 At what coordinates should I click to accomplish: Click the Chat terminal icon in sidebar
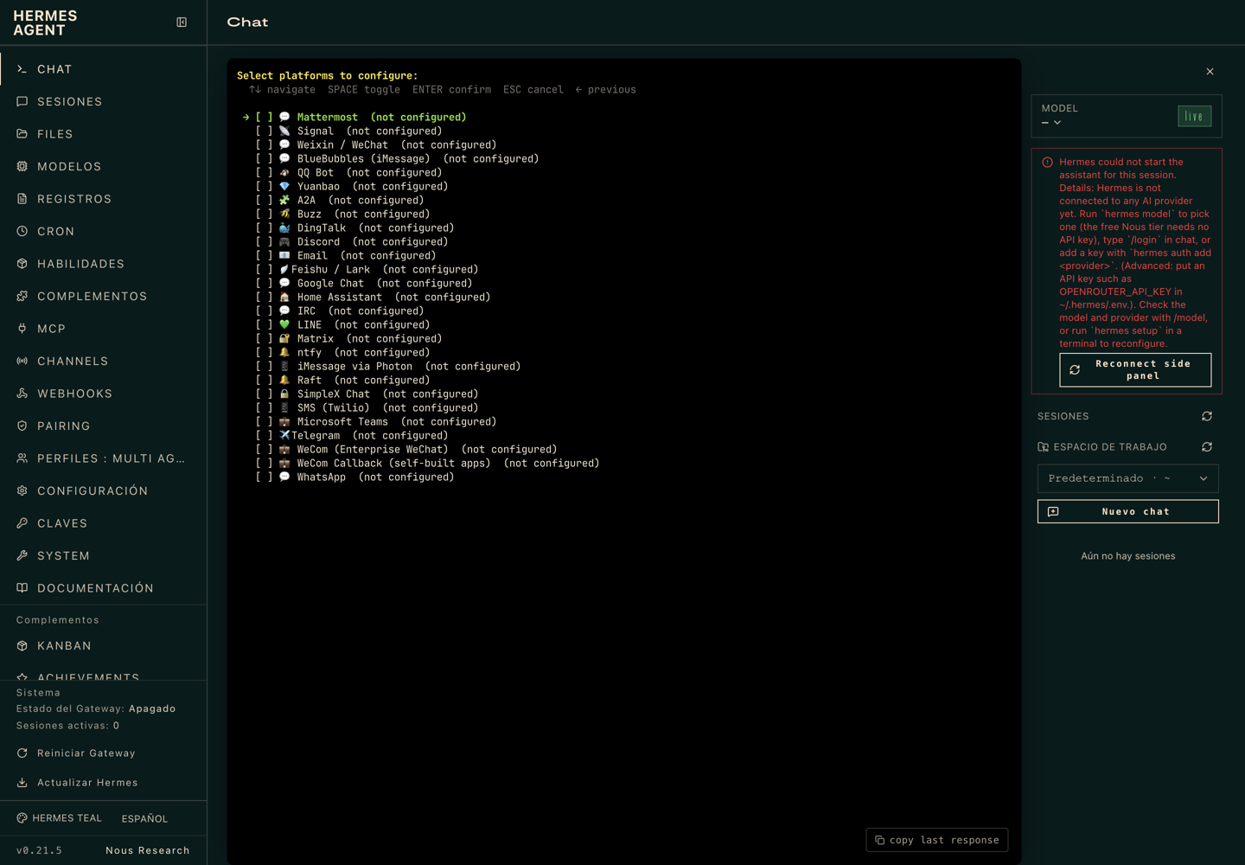click(22, 69)
